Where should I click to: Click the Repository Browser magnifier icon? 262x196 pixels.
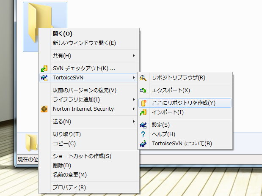(143, 78)
